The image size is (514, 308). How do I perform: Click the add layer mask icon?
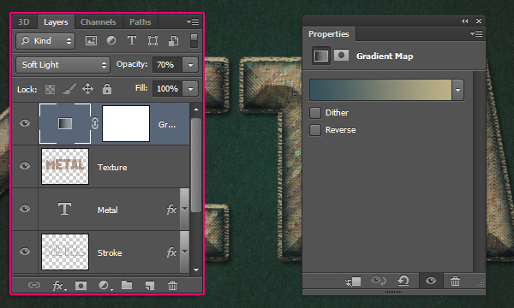[81, 286]
